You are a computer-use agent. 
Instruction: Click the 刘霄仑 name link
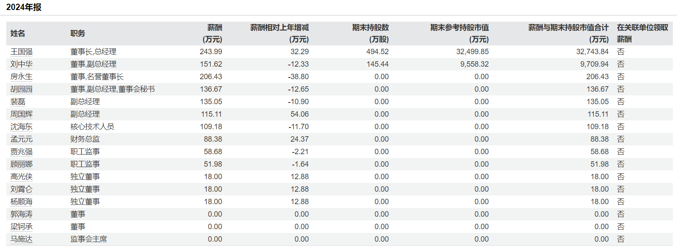point(21,189)
